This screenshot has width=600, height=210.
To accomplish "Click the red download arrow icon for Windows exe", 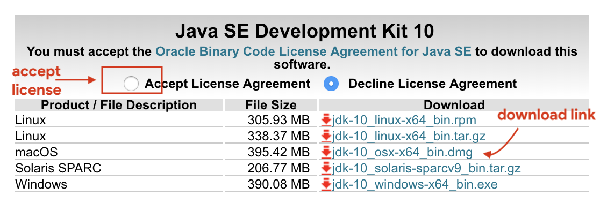I will [326, 185].
